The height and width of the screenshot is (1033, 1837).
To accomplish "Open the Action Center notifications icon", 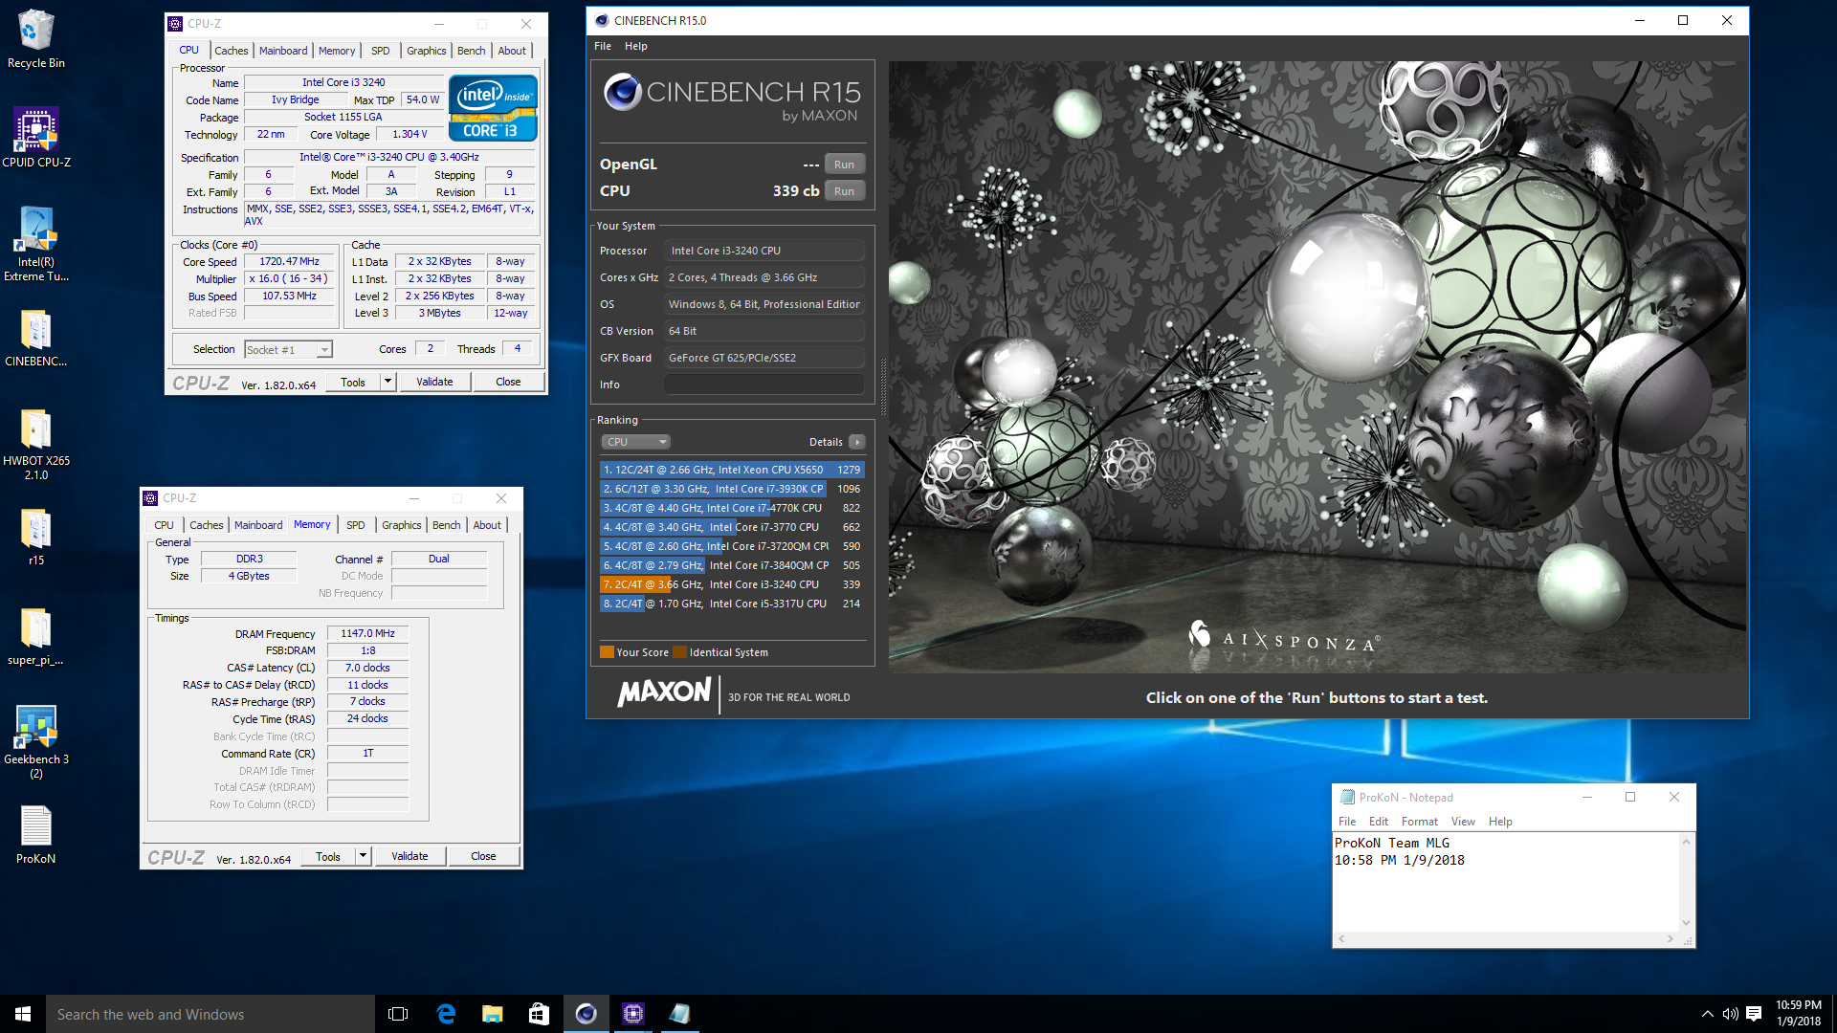I will 1754,1014.
